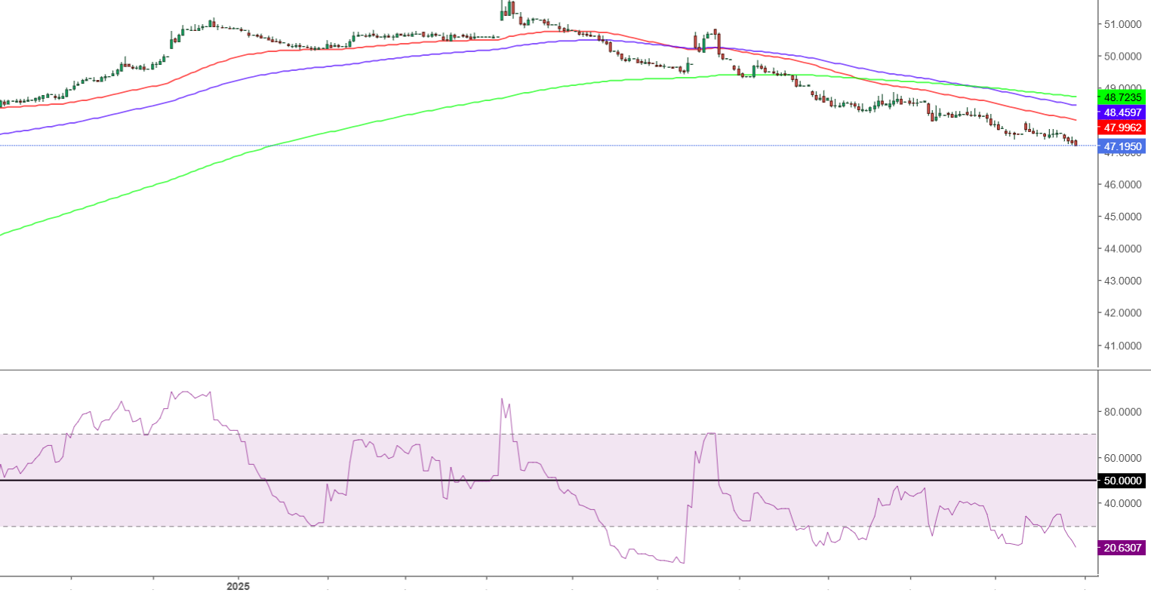Select the blue dotted current price line
The height and width of the screenshot is (593, 1151).
(528, 145)
